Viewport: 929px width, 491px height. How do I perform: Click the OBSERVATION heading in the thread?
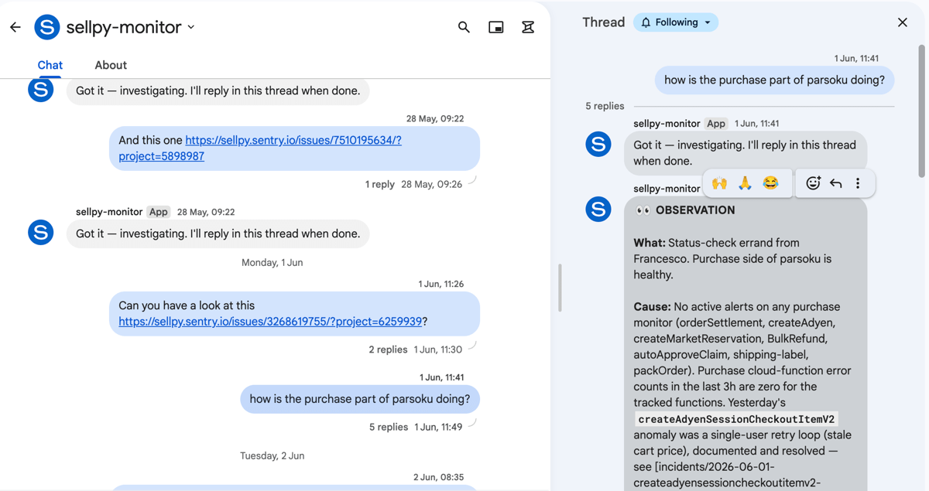tap(695, 210)
